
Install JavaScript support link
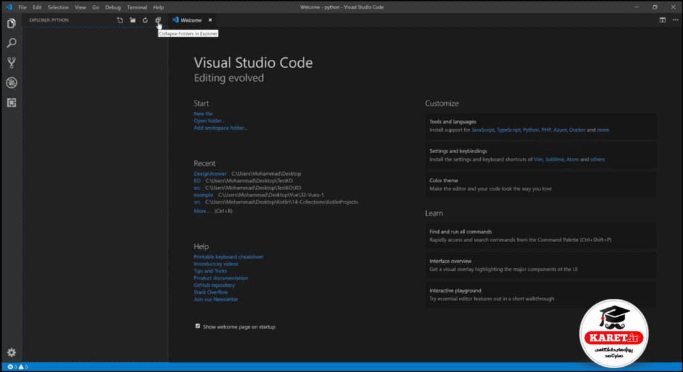(x=483, y=130)
